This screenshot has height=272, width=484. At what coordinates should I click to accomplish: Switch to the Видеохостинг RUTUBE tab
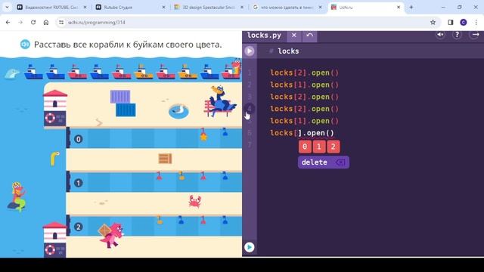pos(51,7)
